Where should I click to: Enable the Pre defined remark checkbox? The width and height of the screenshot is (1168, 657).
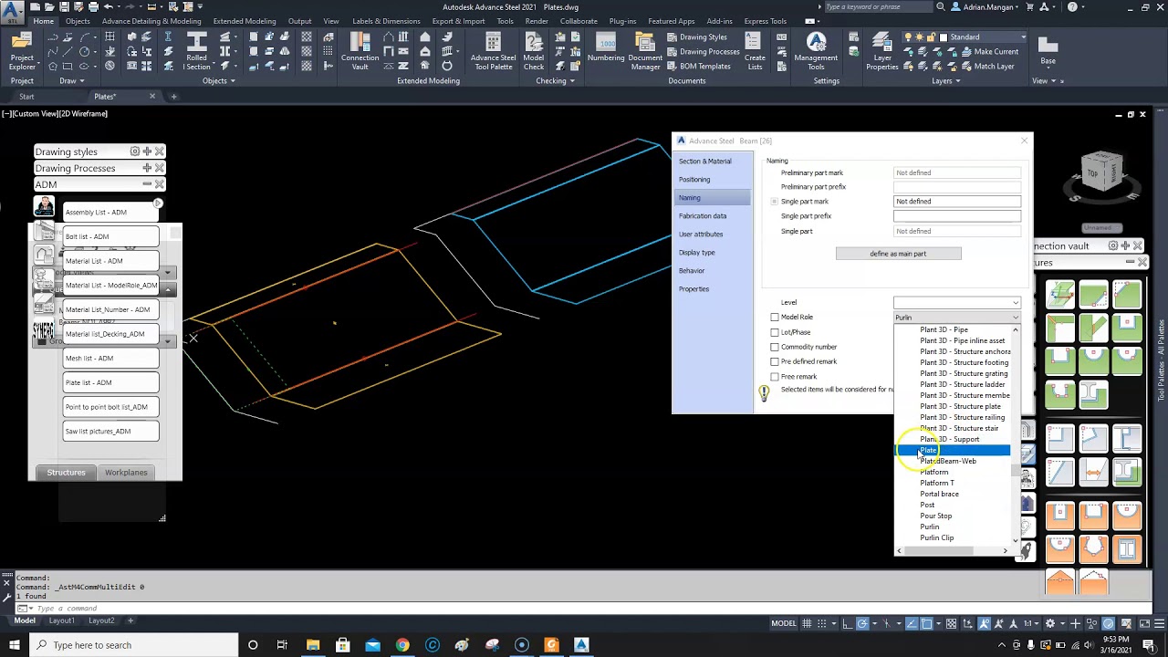click(775, 361)
